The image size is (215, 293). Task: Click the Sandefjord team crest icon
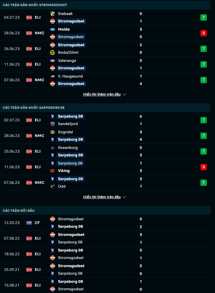pyautogui.click(x=52, y=124)
